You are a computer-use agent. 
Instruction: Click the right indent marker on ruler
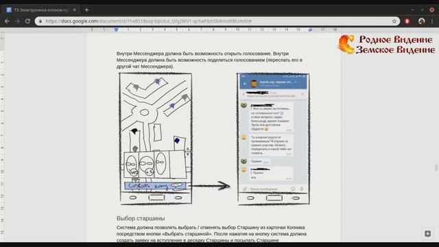(310, 30)
